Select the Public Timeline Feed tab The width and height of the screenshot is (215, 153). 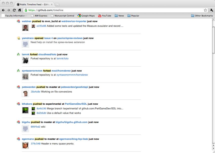(x=35, y=5)
